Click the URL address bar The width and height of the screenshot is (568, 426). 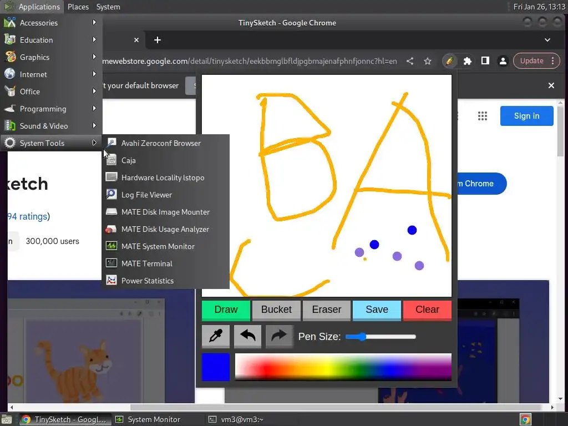click(250, 61)
